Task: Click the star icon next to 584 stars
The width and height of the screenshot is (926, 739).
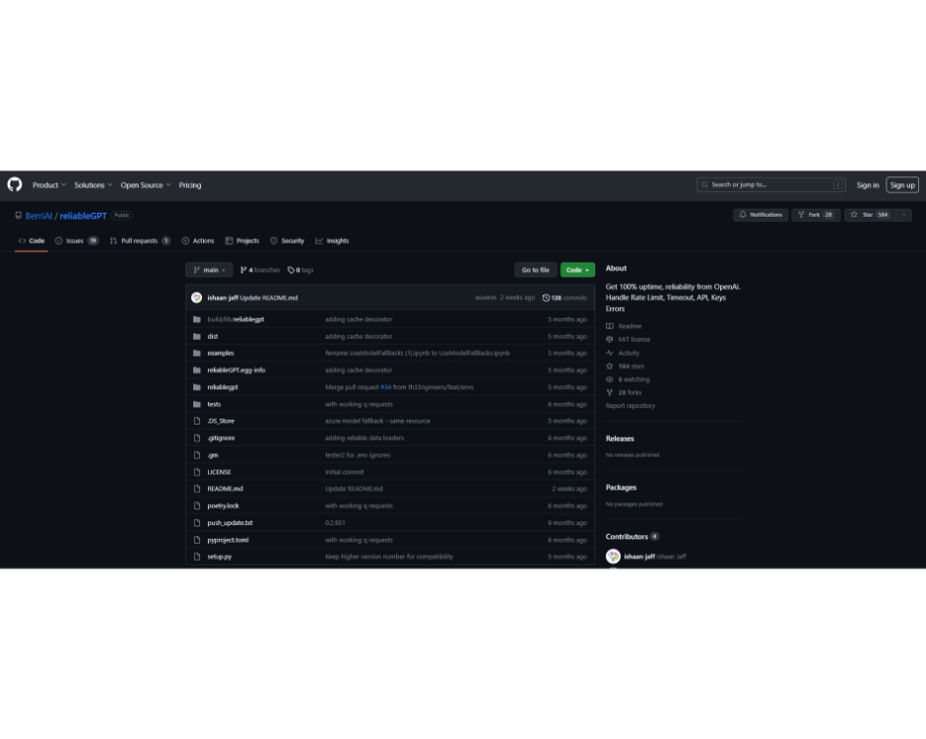Action: pyautogui.click(x=610, y=367)
